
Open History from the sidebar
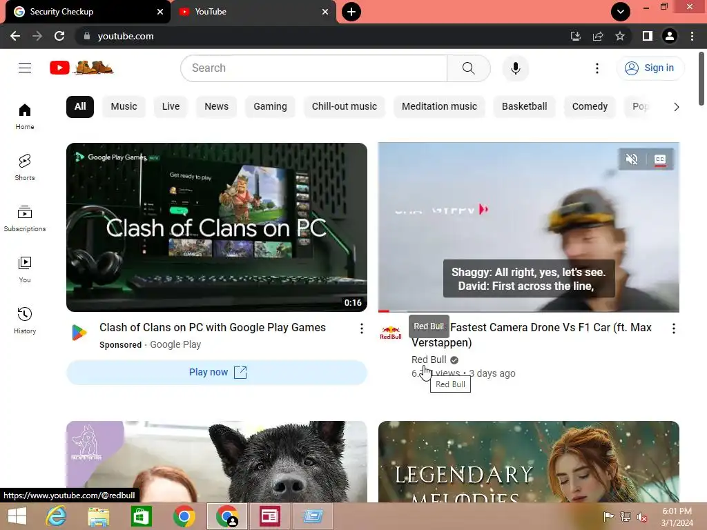point(25,320)
